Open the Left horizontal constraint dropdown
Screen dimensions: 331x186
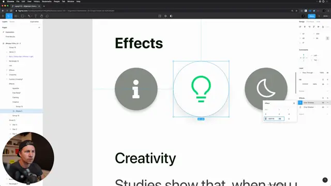316,55
